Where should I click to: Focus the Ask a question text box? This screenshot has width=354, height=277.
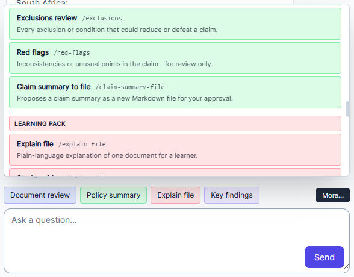click(x=176, y=241)
